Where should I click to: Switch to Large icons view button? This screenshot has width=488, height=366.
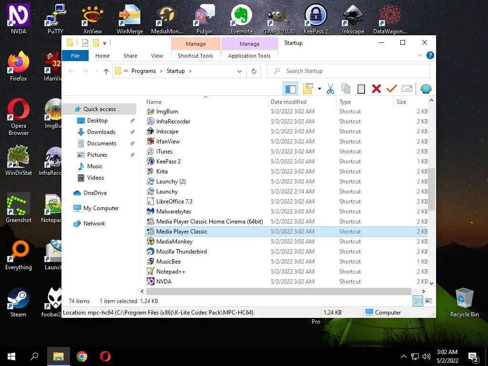pyautogui.click(x=428, y=301)
